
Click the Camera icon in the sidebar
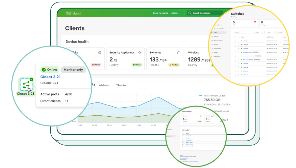coord(212,45)
